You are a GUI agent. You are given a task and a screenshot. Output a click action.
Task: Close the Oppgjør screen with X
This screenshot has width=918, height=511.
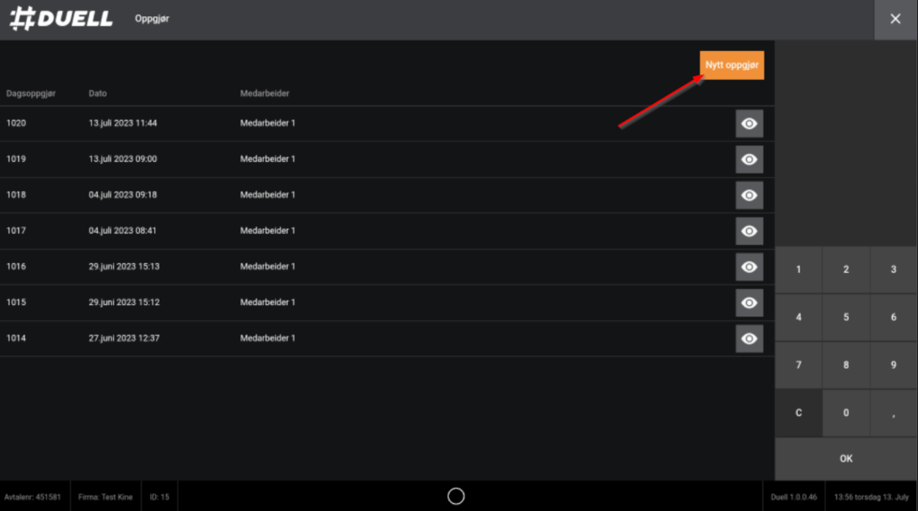coord(896,20)
